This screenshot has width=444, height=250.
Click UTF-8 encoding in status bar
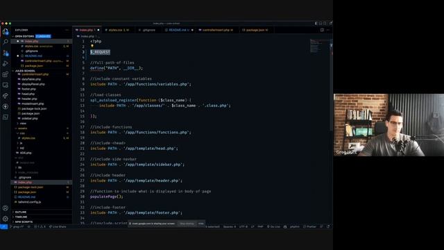coord(244,227)
